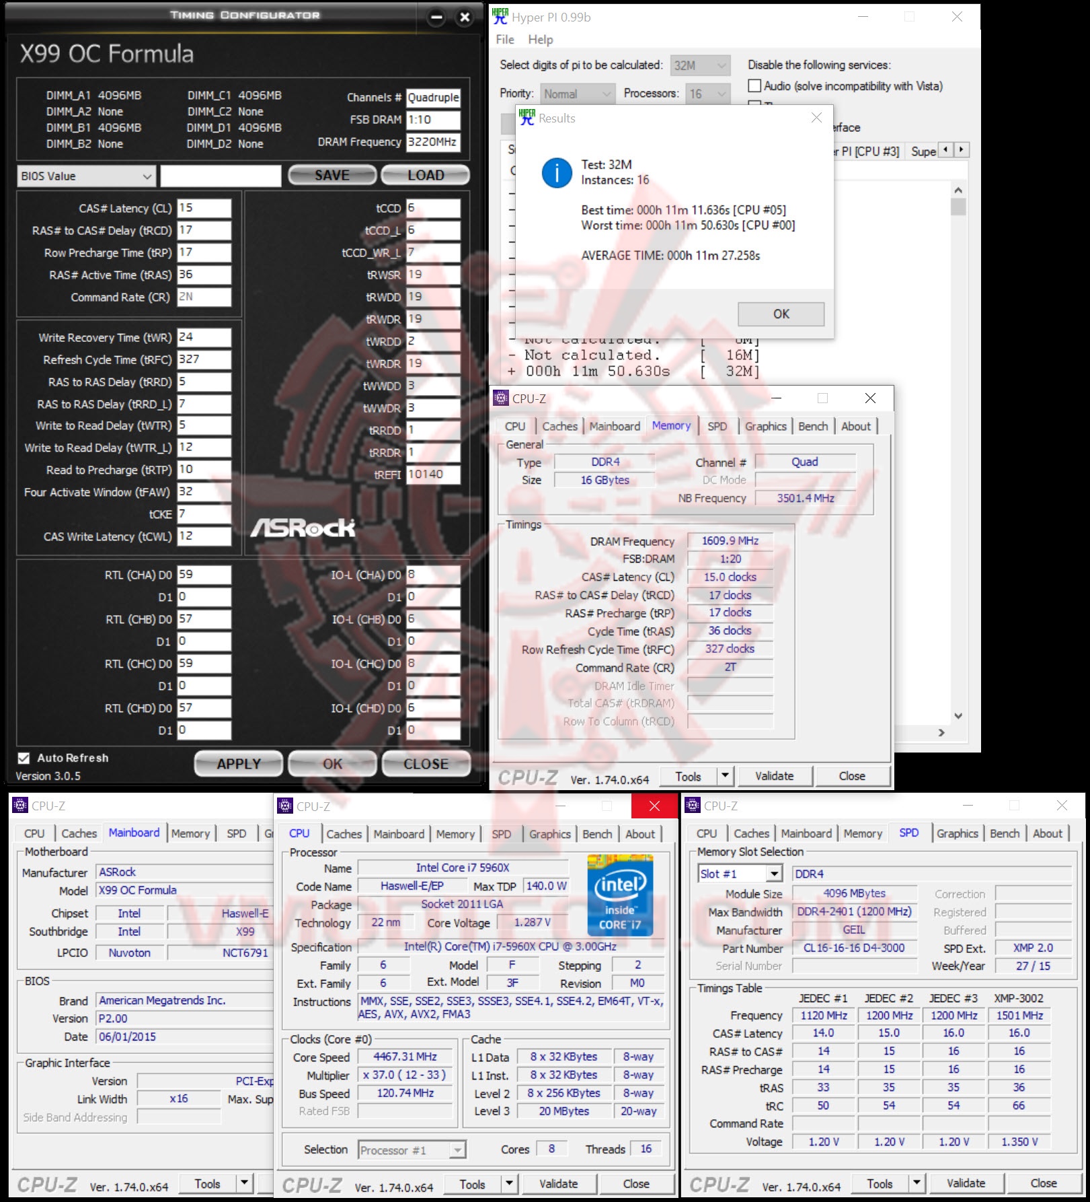Viewport: 1090px width, 1202px height.
Task: Open Caches tab in CPU-Z processor window
Action: [344, 834]
